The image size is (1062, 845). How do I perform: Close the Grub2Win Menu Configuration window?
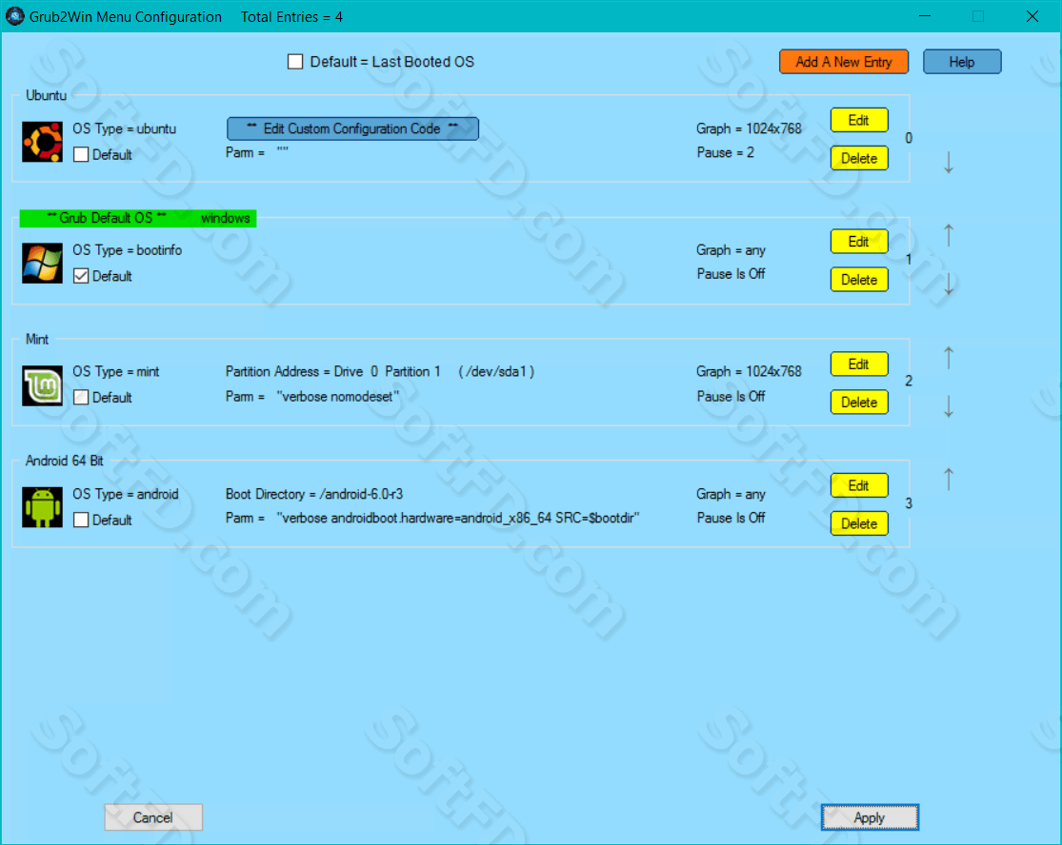click(1032, 16)
